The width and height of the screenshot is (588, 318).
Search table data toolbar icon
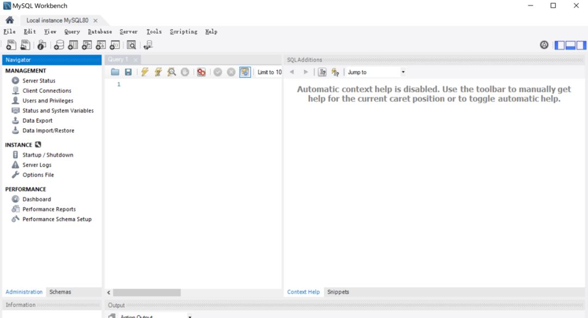tap(131, 45)
